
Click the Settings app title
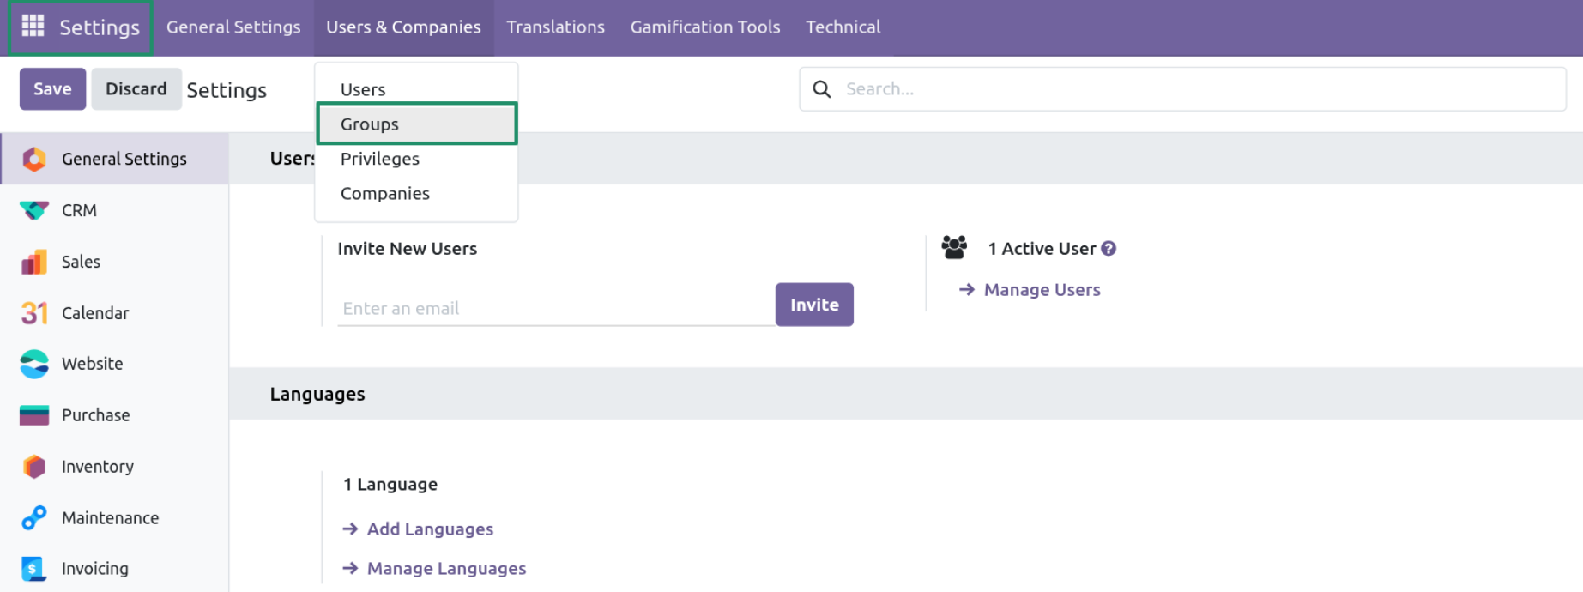pos(100,27)
